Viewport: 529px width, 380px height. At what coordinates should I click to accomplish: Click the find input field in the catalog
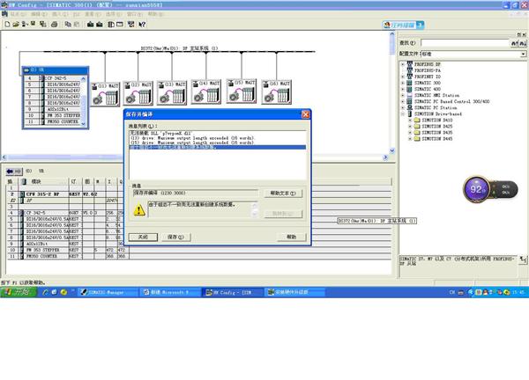pyautogui.click(x=465, y=43)
